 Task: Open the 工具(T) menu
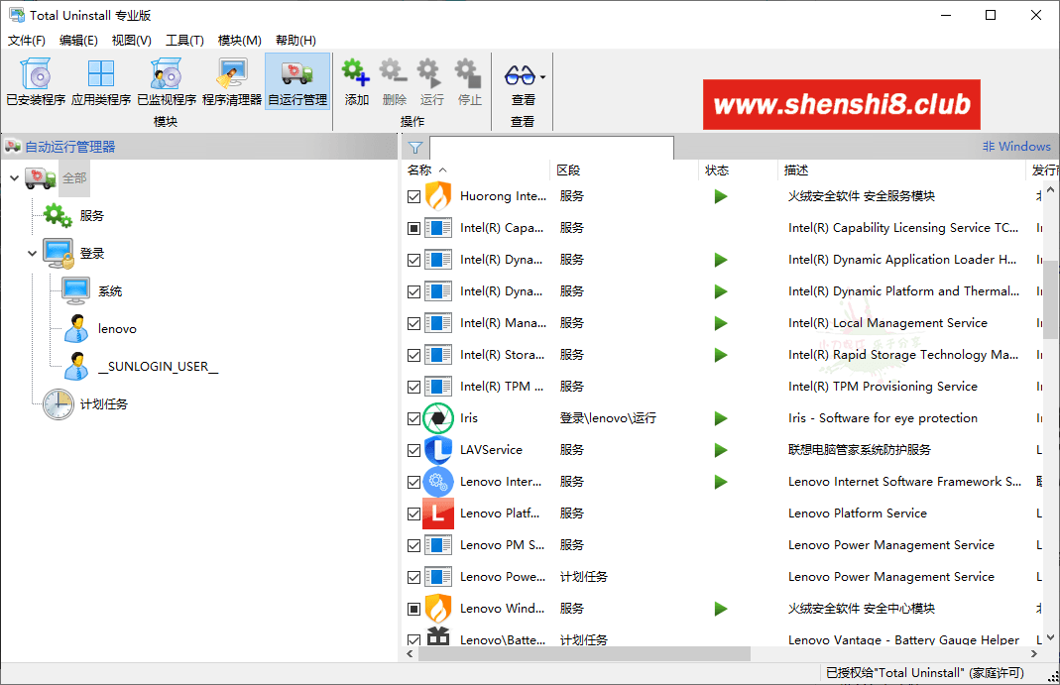coord(184,41)
